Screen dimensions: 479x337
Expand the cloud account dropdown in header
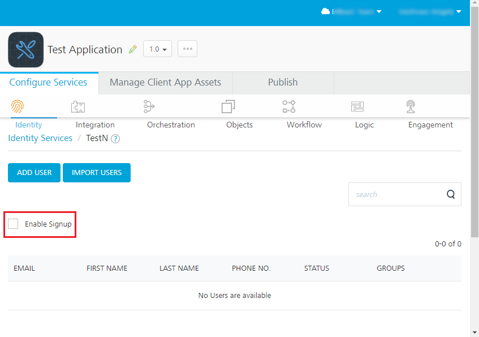[351, 11]
